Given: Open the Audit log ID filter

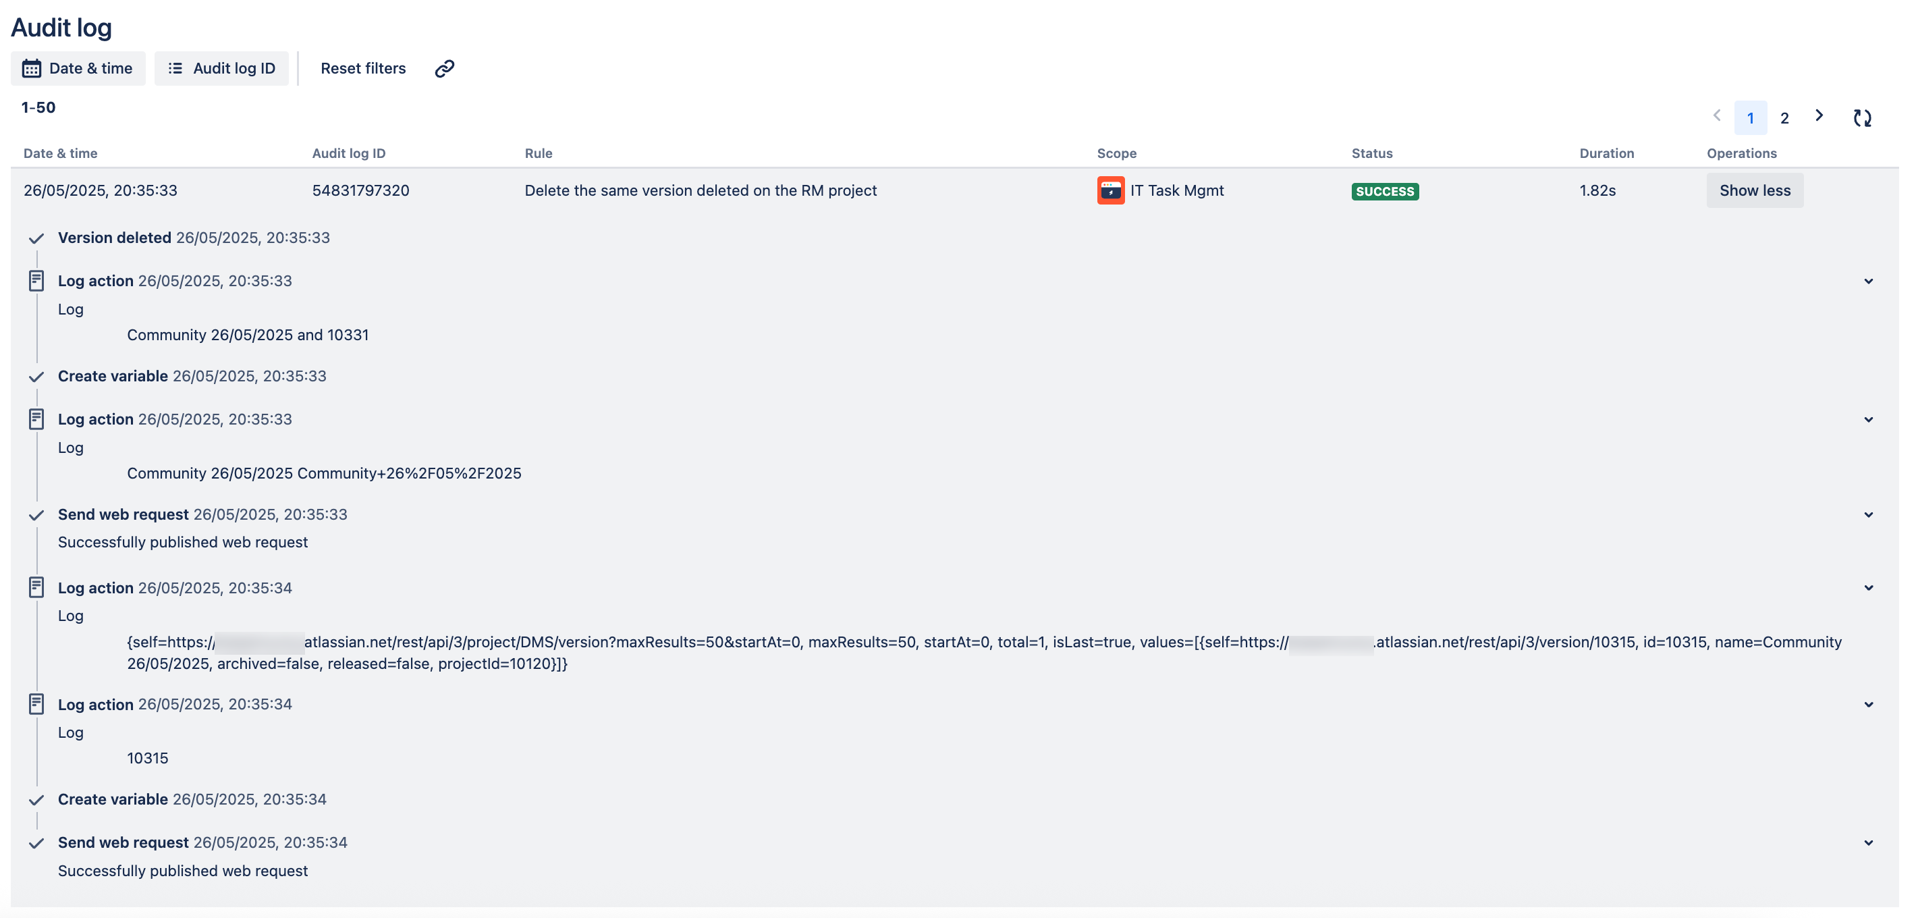Looking at the screenshot, I should [222, 67].
